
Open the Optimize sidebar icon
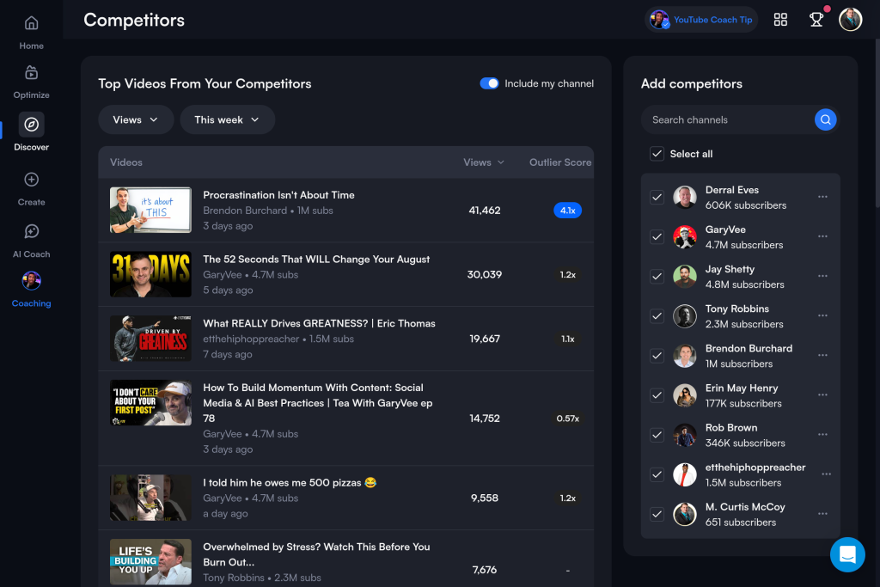pyautogui.click(x=32, y=73)
